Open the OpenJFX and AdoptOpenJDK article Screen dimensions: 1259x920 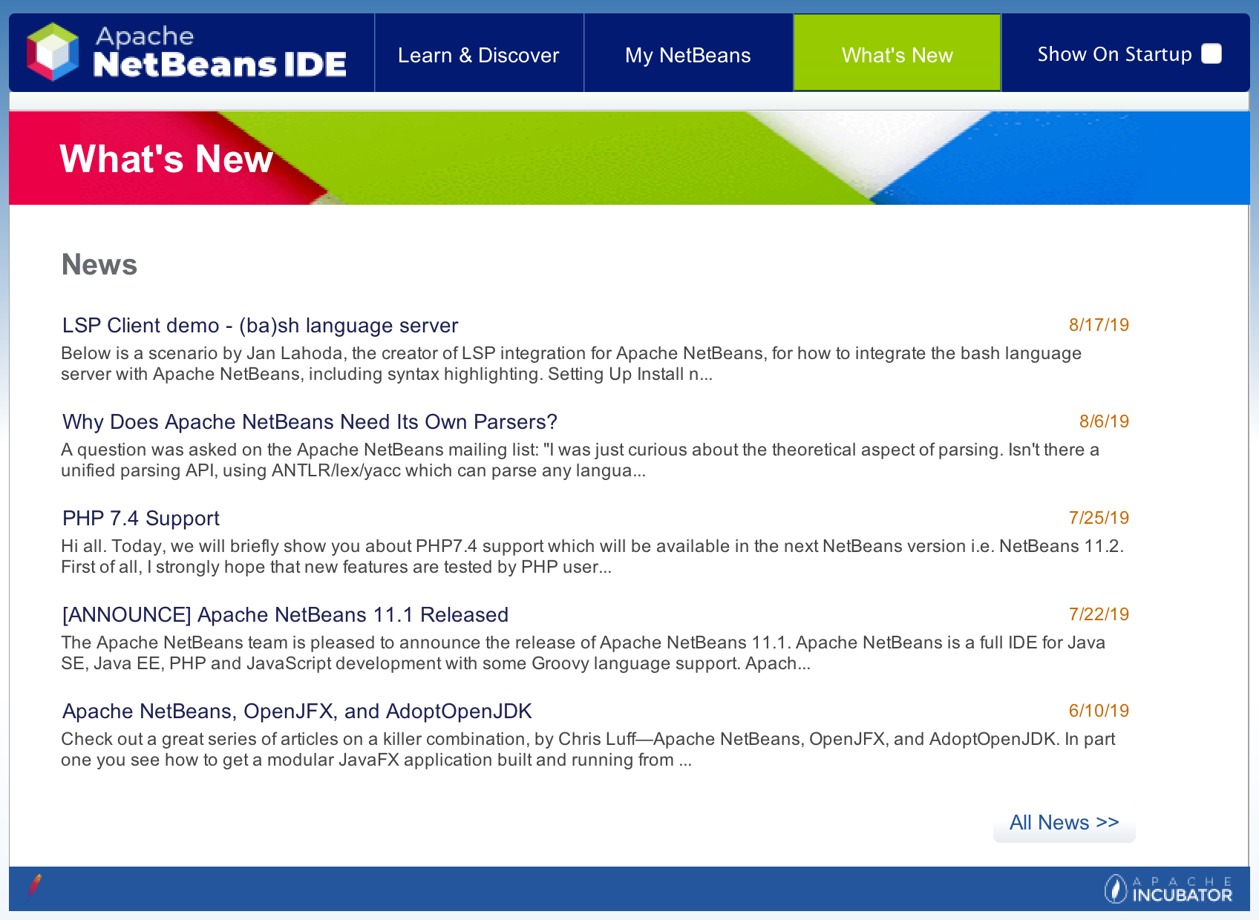click(297, 712)
